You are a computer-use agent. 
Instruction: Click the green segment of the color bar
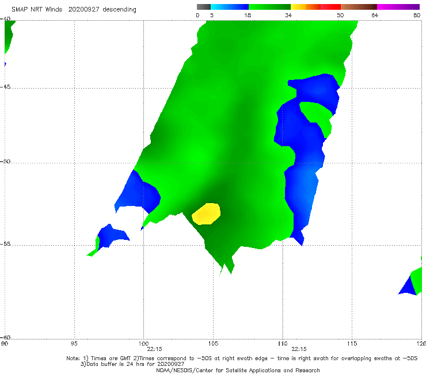tap(269, 7)
